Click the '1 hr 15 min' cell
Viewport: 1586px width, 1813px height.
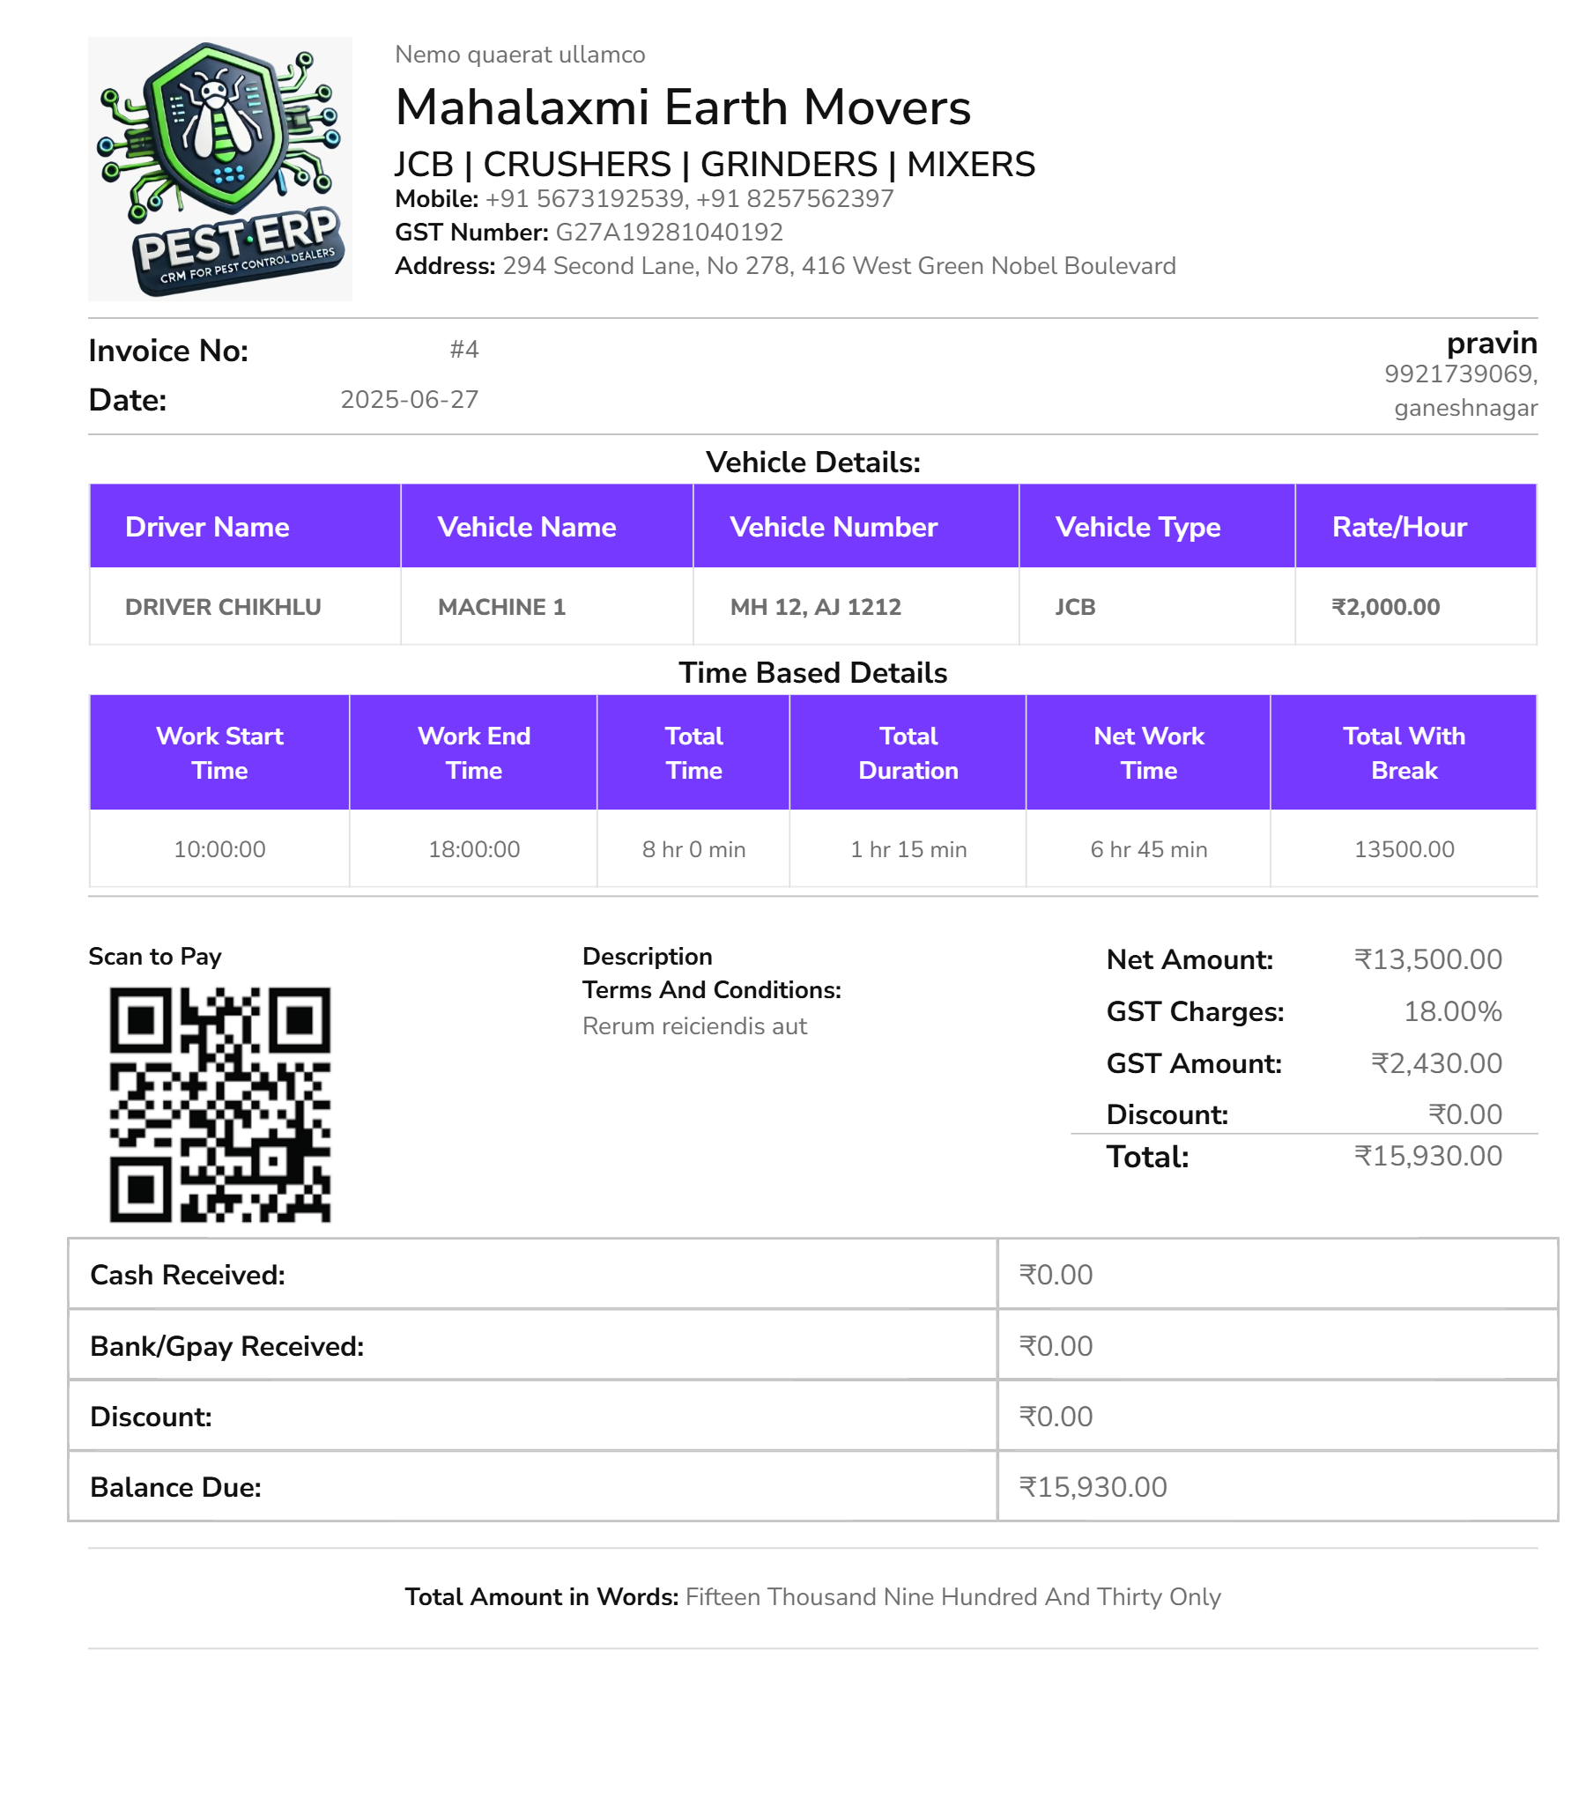(x=908, y=848)
